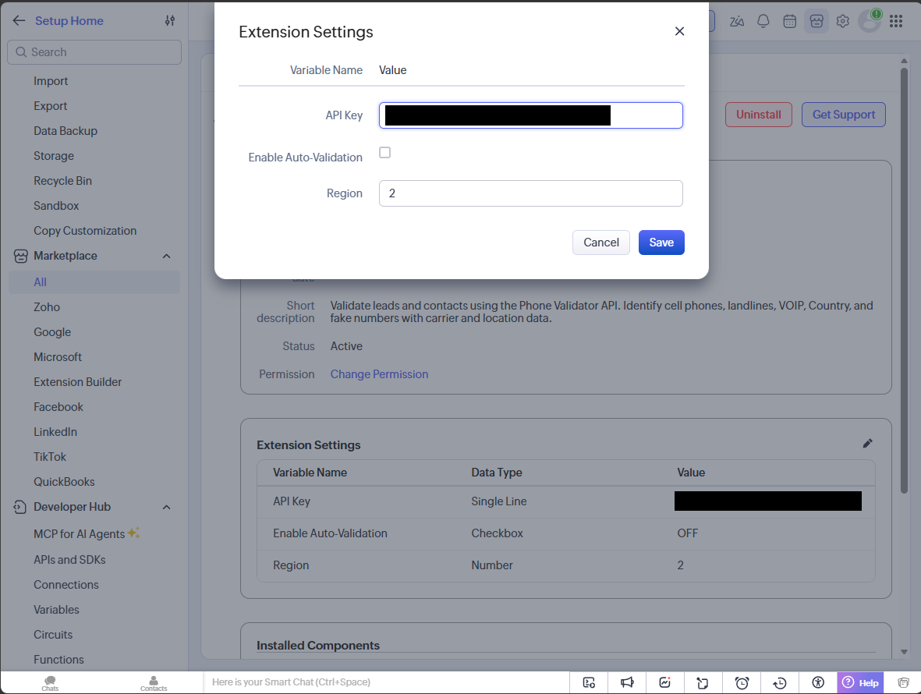Open the Chats icon in bottom bar
Viewport: 921px width, 694px height.
[50, 683]
